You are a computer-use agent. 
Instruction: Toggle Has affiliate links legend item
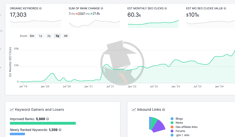pos(184,127)
